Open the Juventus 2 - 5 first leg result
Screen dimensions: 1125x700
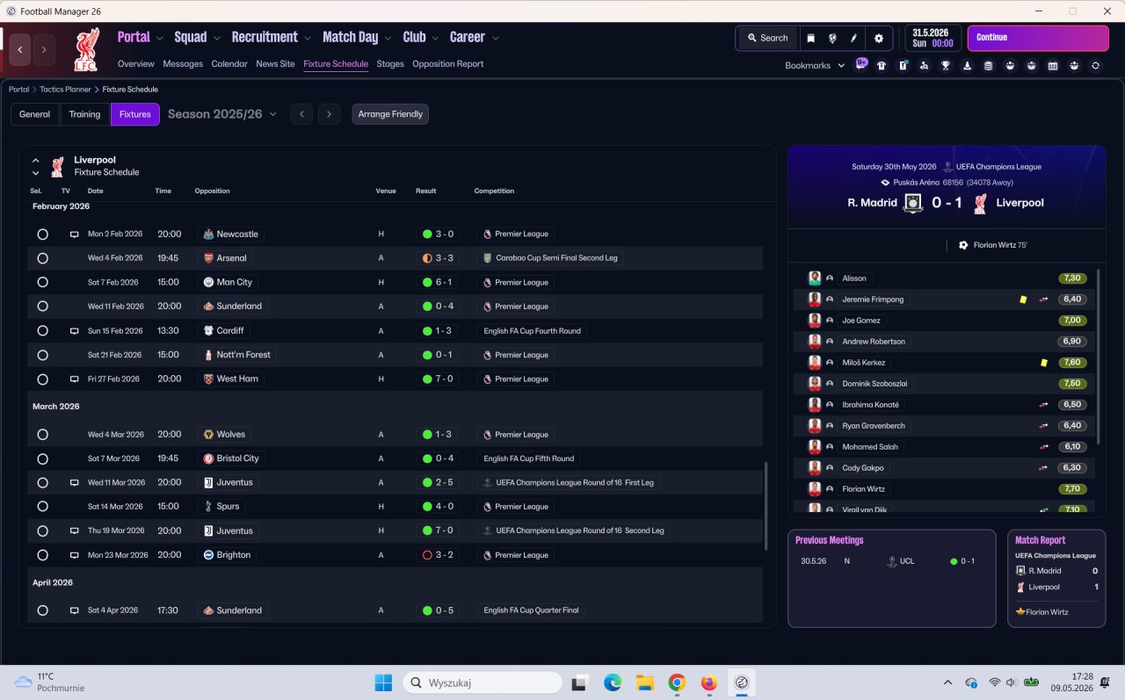(x=438, y=483)
